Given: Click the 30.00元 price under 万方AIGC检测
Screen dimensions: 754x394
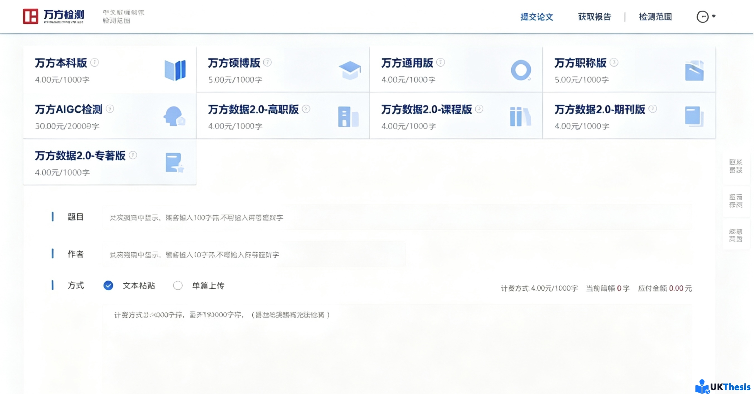Looking at the screenshot, I should 67,126.
